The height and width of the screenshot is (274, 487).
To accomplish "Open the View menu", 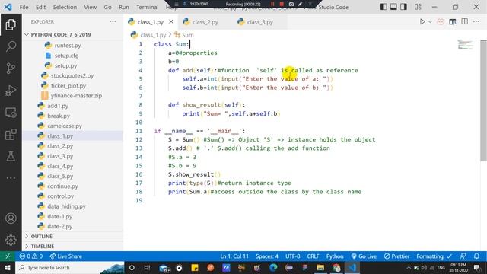I will [x=90, y=7].
